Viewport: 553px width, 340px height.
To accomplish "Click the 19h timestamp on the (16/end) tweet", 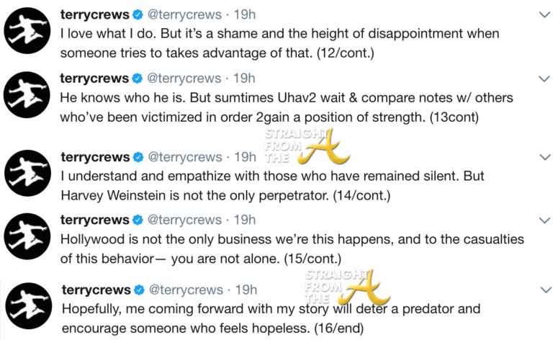I will pos(246,290).
